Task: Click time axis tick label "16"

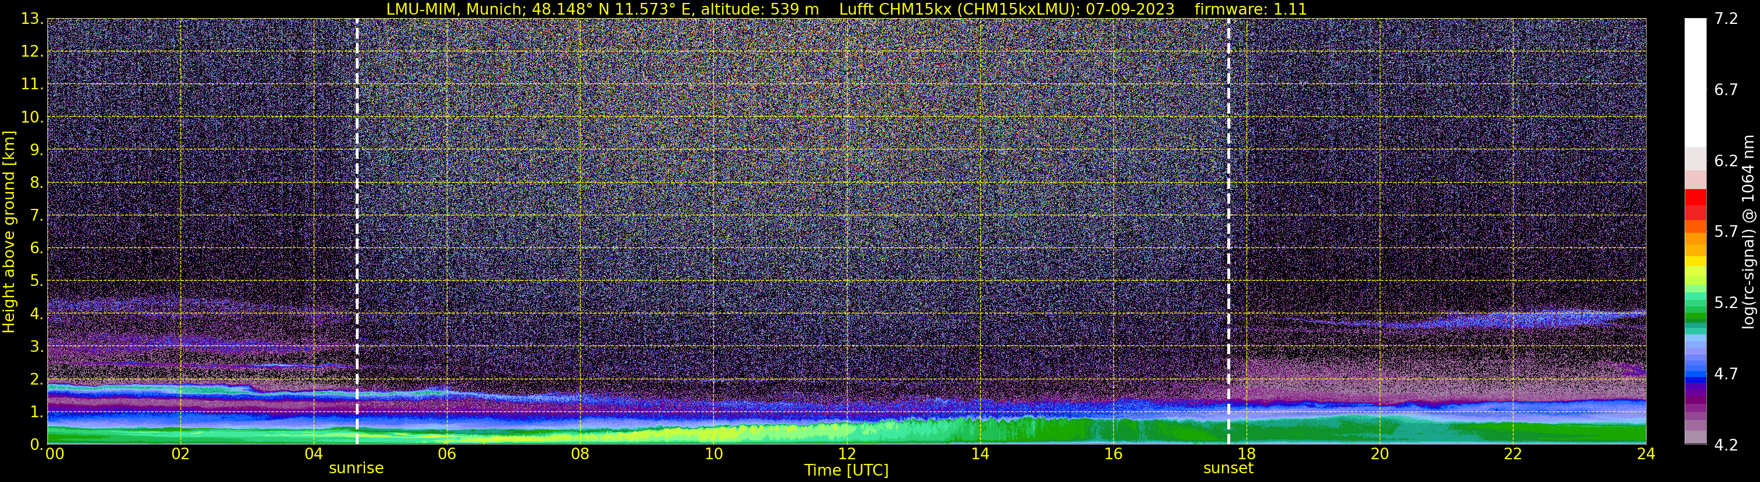Action: tap(1113, 455)
